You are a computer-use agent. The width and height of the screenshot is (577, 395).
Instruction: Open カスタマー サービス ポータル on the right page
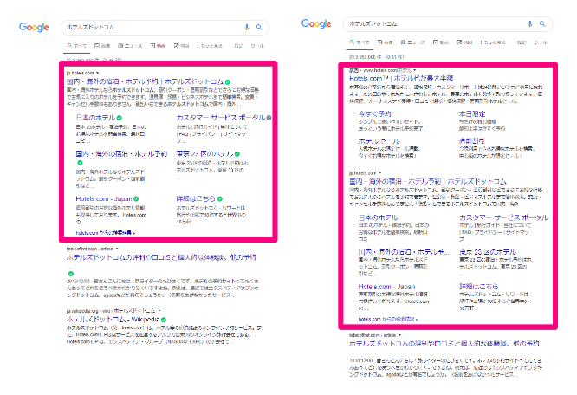(x=503, y=217)
